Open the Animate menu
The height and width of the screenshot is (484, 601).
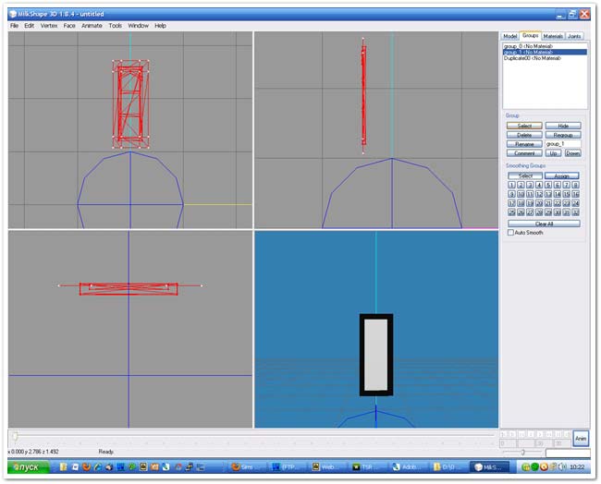pyautogui.click(x=92, y=26)
